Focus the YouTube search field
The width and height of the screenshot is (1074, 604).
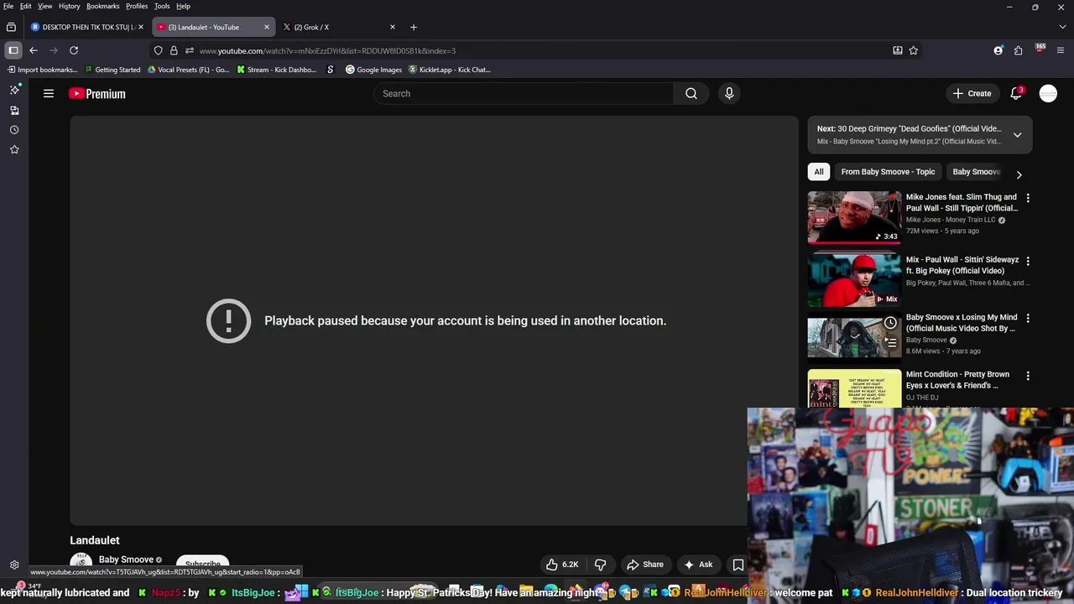[524, 93]
